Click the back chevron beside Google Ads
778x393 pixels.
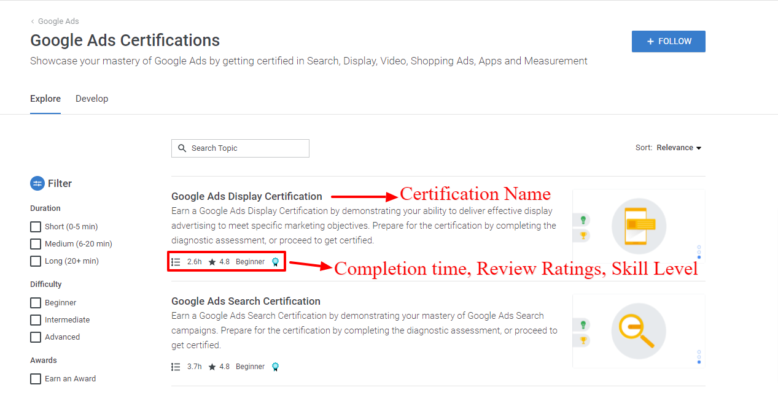click(x=33, y=21)
